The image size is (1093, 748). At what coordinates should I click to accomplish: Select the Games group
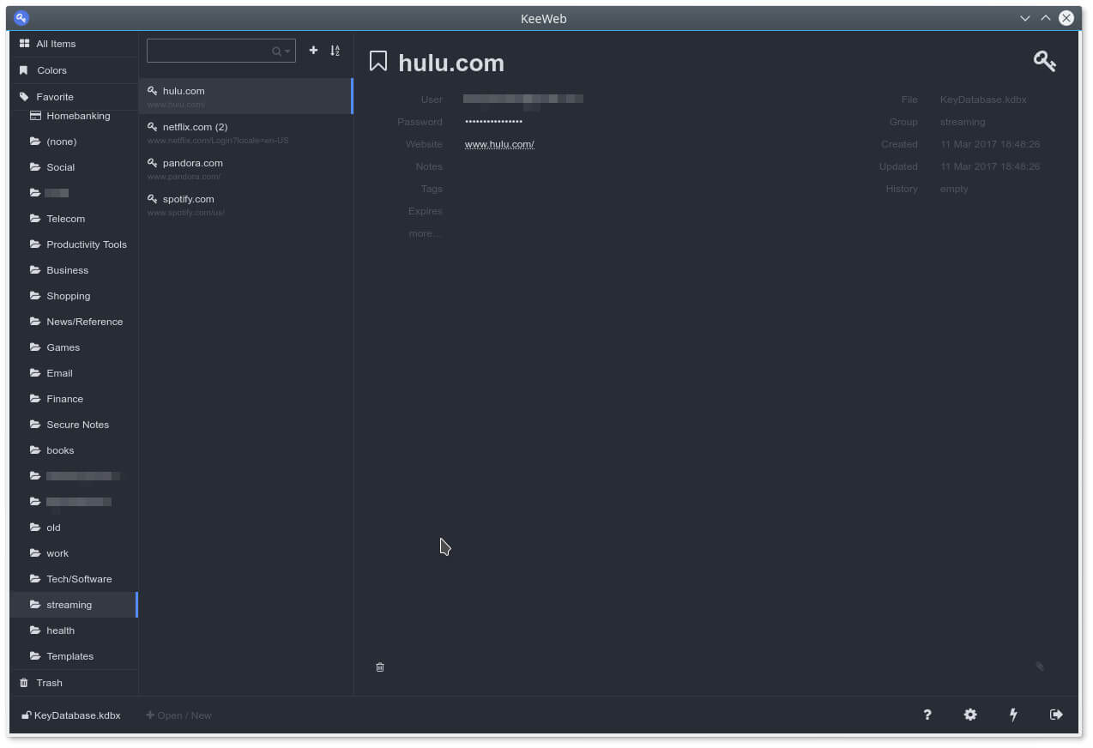(74, 347)
